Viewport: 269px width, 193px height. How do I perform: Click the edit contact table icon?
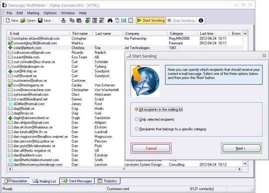coord(95,20)
